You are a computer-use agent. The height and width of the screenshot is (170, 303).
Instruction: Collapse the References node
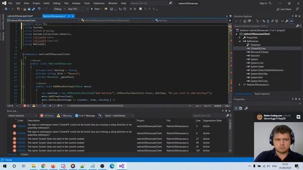pos(240,41)
